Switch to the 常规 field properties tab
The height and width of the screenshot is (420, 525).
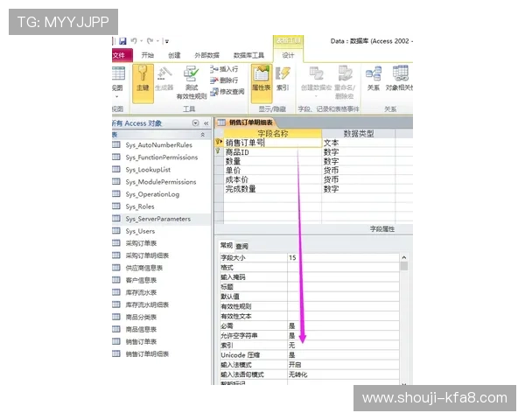[227, 246]
